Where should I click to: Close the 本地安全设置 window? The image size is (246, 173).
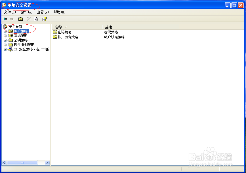tap(241, 5)
